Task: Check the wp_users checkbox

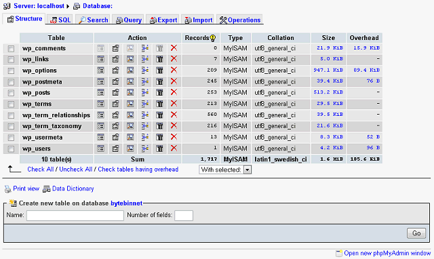Action: tap(11, 149)
